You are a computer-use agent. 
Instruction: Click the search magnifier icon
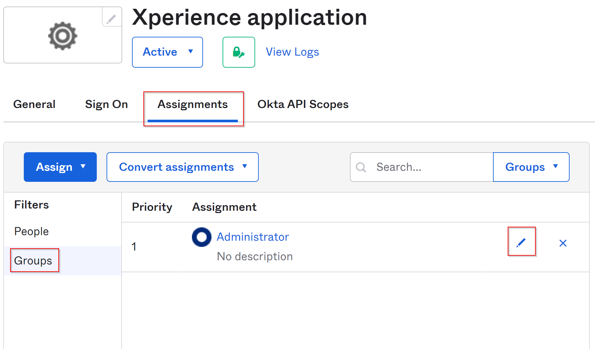tap(361, 167)
